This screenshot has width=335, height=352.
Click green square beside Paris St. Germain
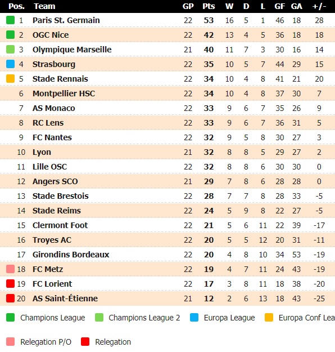[x=10, y=20]
